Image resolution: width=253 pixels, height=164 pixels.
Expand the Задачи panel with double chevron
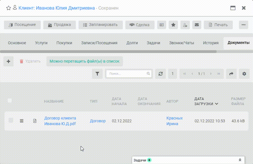coord(240,160)
